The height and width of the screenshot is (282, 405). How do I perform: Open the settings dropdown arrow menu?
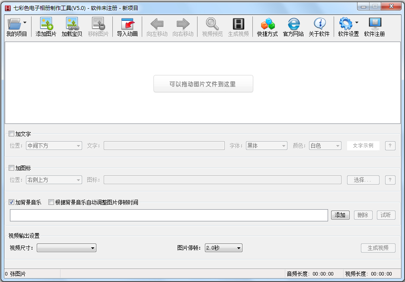356,23
